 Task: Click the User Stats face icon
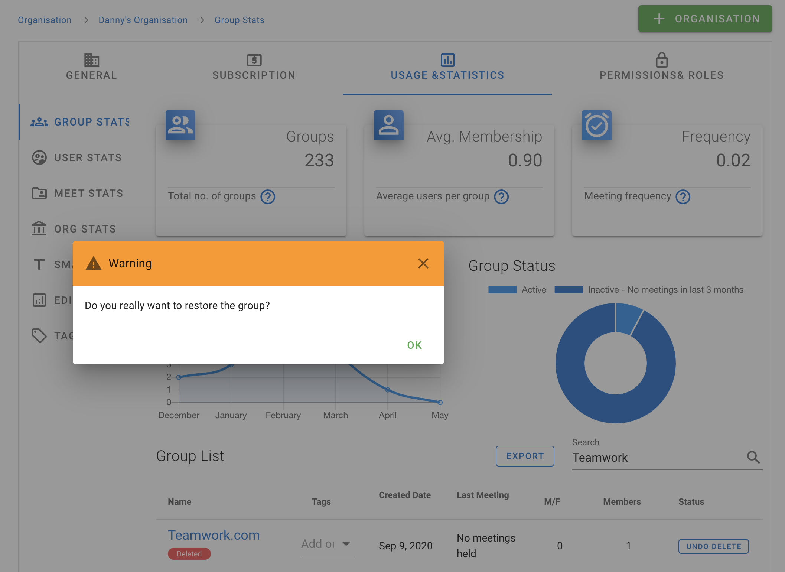[39, 157]
